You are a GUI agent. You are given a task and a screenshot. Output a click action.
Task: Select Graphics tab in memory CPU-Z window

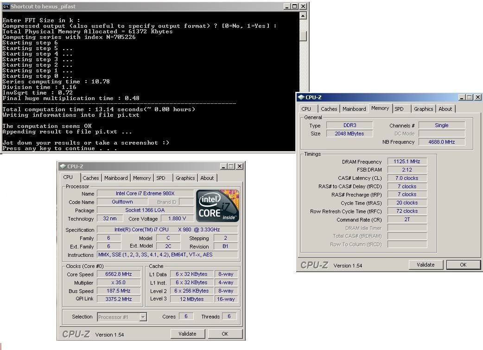tap(424, 109)
